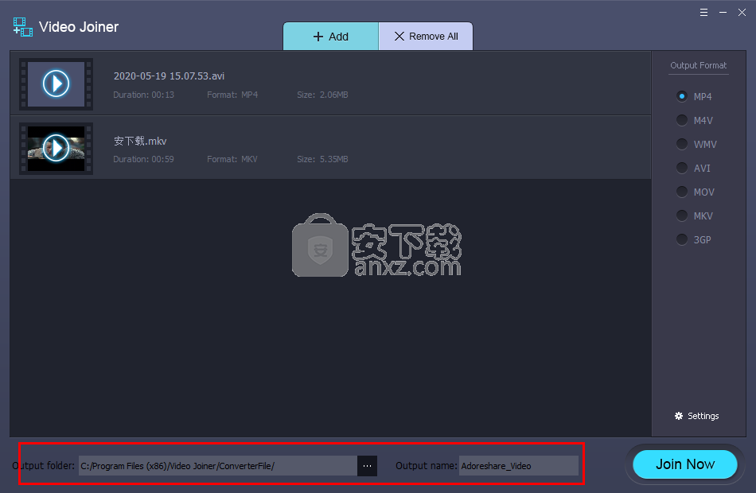Browse output folder with the ellipsis button
Viewport: 756px width, 493px height.
(368, 466)
